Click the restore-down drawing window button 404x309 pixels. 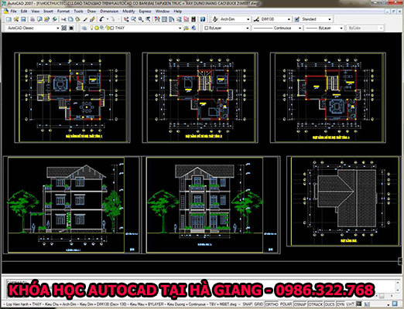point(394,12)
